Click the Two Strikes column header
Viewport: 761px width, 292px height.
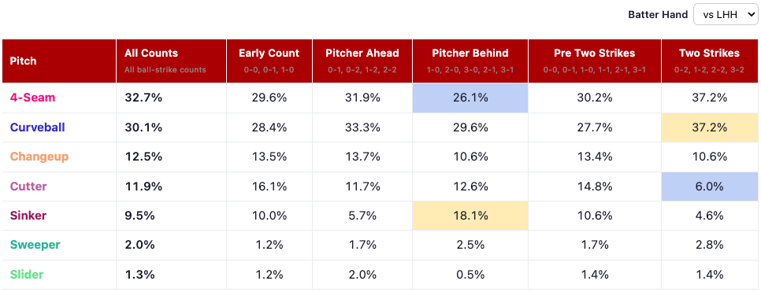pos(710,54)
